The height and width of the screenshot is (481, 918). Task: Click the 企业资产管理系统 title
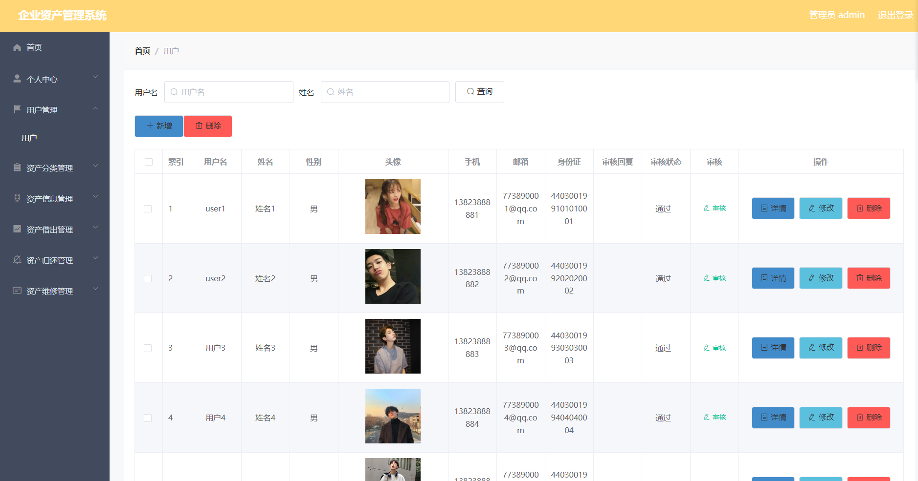(62, 15)
